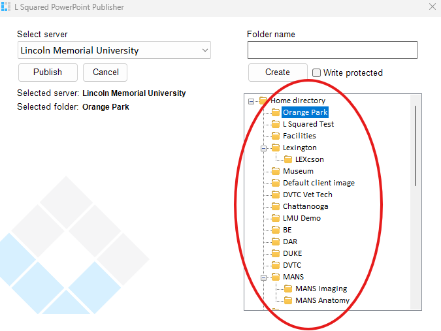Click the Facilities folder icon
Screen dimensions: 441x331
276,136
